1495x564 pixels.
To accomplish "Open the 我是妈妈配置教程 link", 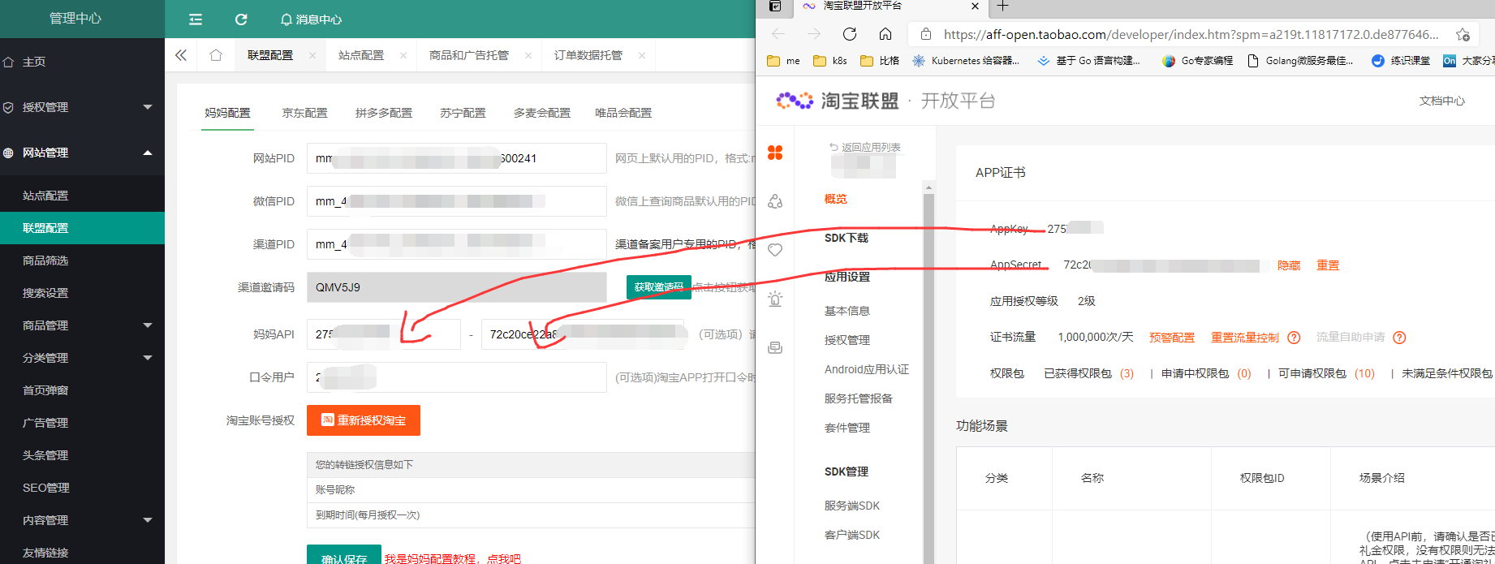I will coord(452,558).
